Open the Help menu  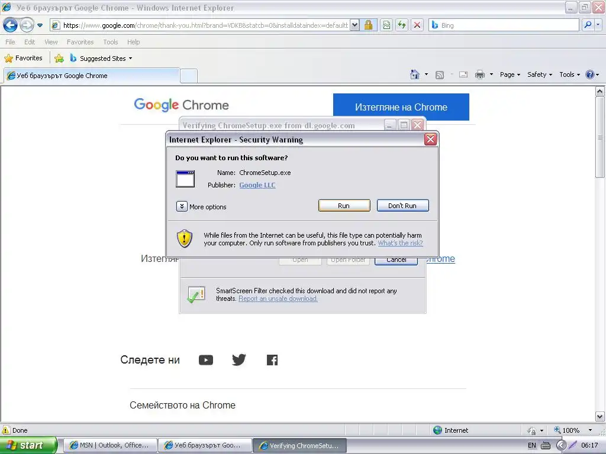(x=133, y=42)
